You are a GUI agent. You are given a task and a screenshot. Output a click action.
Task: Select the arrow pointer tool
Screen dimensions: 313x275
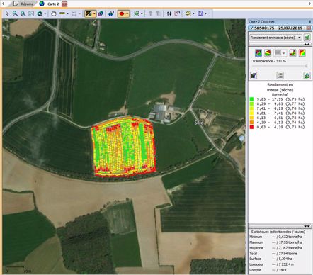click(x=7, y=13)
